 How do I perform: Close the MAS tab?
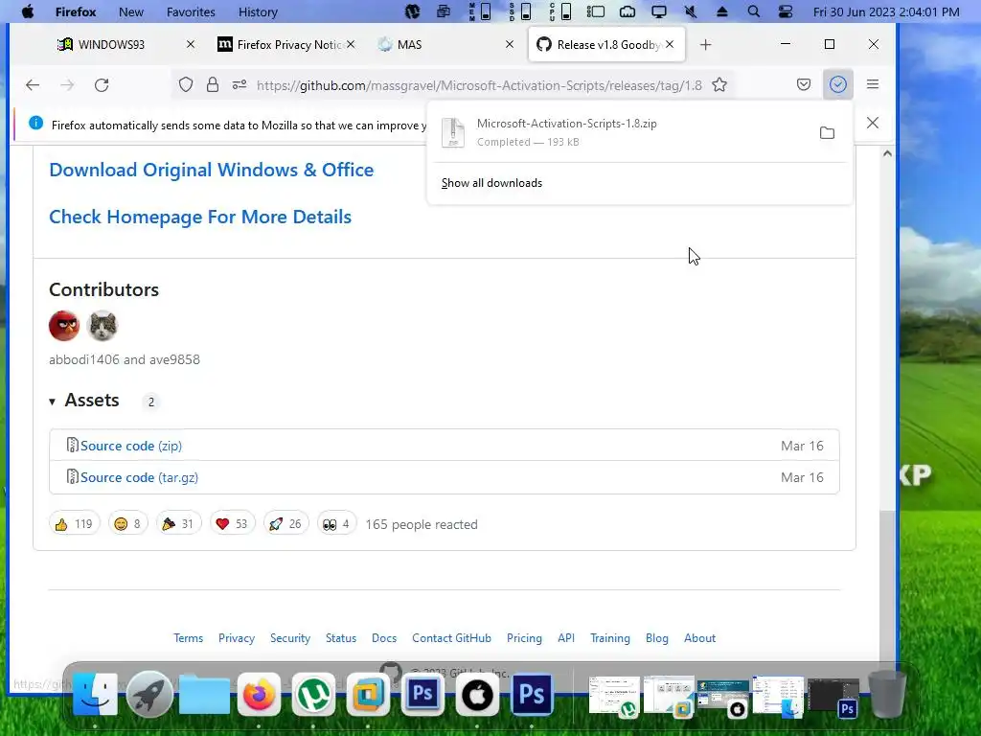[510, 44]
